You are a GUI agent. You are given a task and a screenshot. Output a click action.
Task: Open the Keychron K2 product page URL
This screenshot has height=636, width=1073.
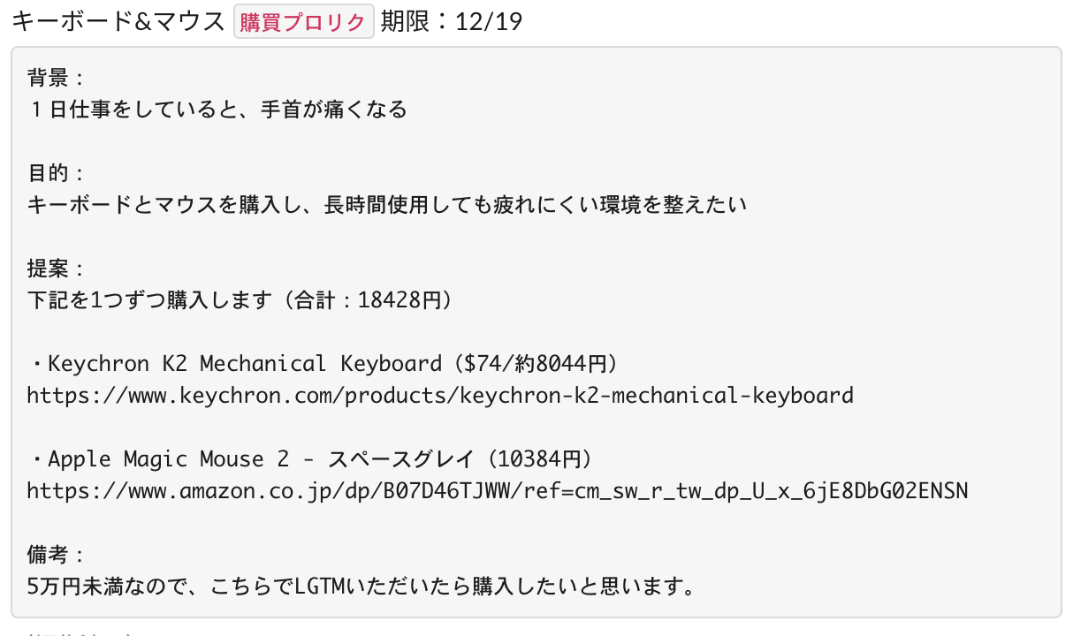(x=440, y=395)
